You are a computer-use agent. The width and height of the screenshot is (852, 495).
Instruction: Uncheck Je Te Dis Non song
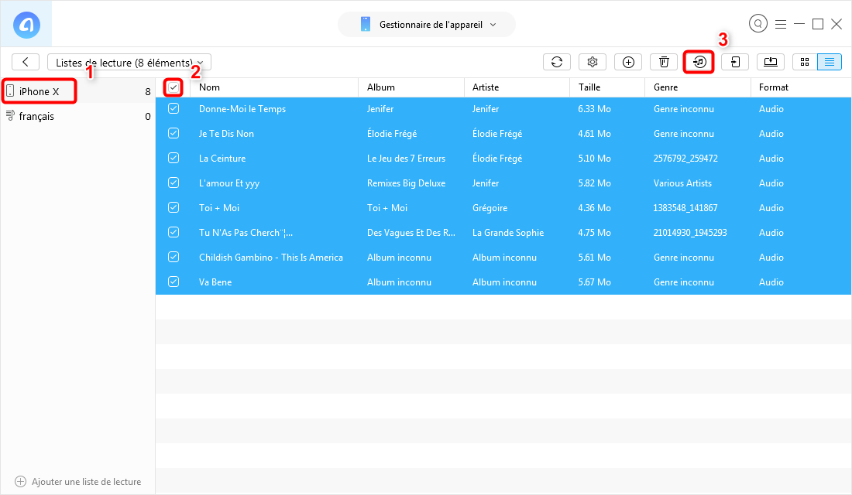173,134
